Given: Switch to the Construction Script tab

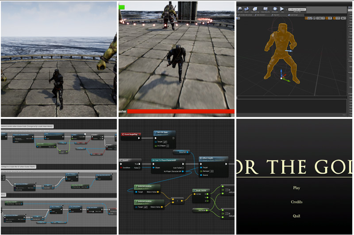Looking at the screenshot, I should (x=245, y=15).
